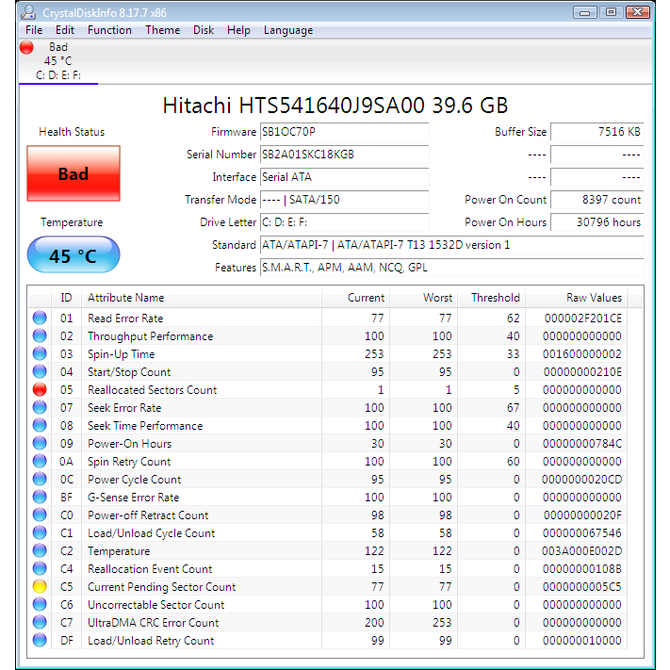Image resolution: width=670 pixels, height=670 pixels.
Task: Click the red Bad disk status indicator
Action: [x=26, y=47]
